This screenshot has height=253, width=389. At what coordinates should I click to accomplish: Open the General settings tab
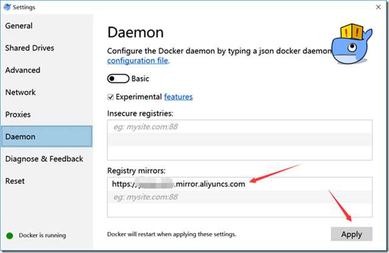19,26
